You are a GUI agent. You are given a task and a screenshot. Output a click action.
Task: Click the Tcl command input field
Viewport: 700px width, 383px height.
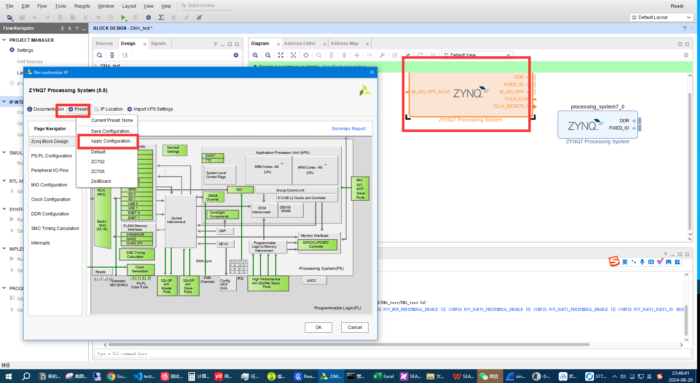tap(392, 354)
